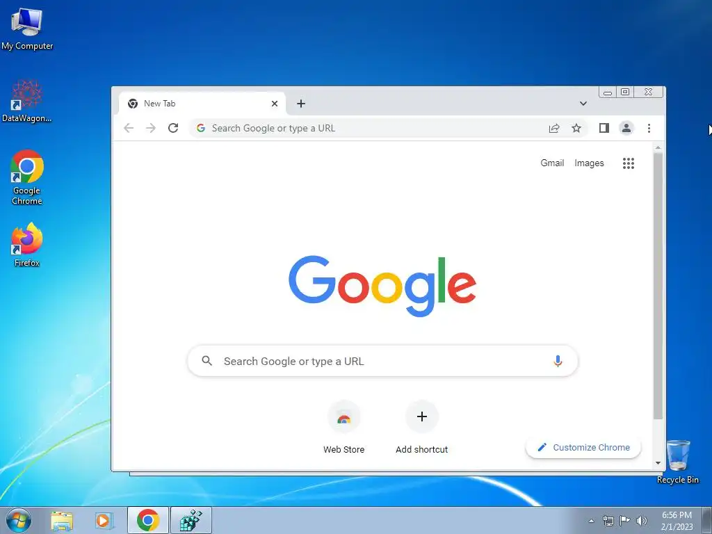The image size is (712, 534).
Task: Minimize the Chrome window
Action: pyautogui.click(x=608, y=92)
